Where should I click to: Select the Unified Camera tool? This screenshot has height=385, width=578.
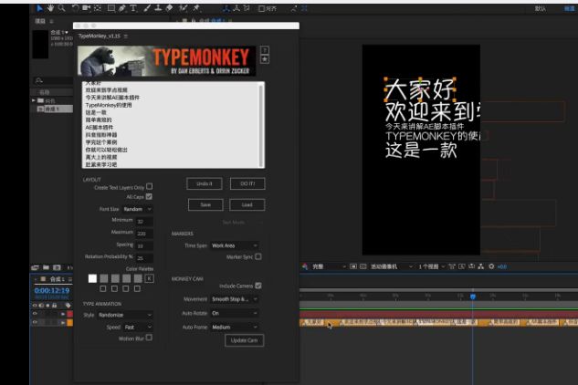click(86, 7)
